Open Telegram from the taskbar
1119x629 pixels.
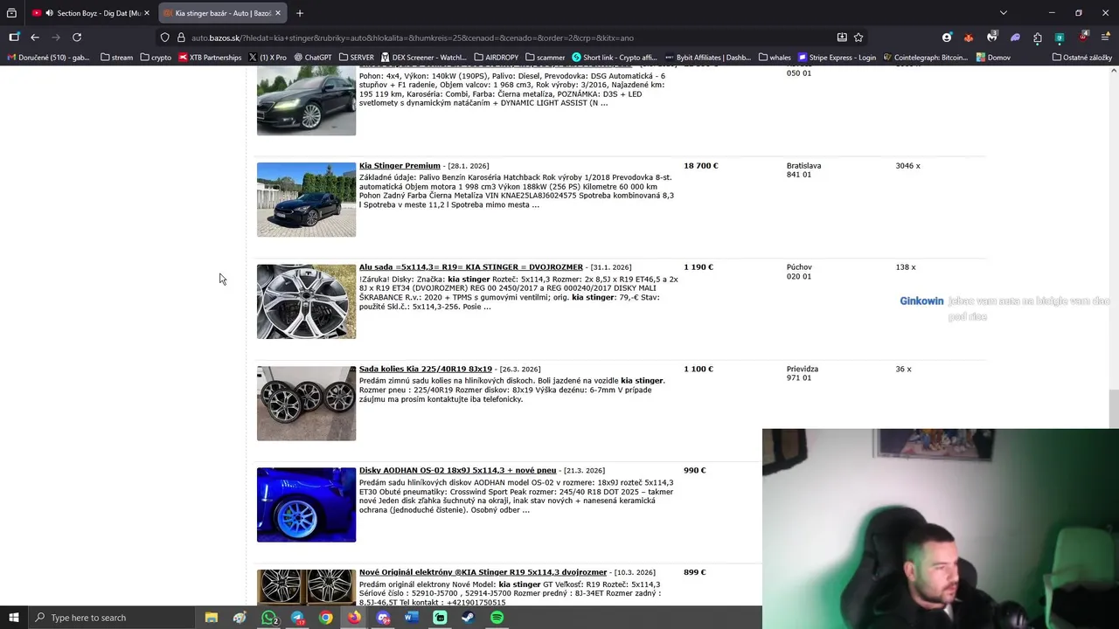pyautogui.click(x=297, y=618)
